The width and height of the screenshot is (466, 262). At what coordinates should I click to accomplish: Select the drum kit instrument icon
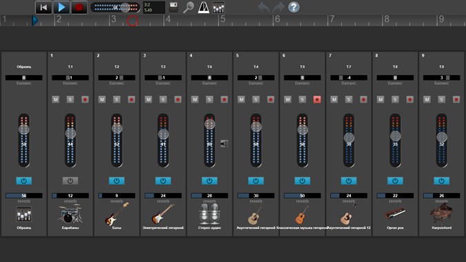70,214
